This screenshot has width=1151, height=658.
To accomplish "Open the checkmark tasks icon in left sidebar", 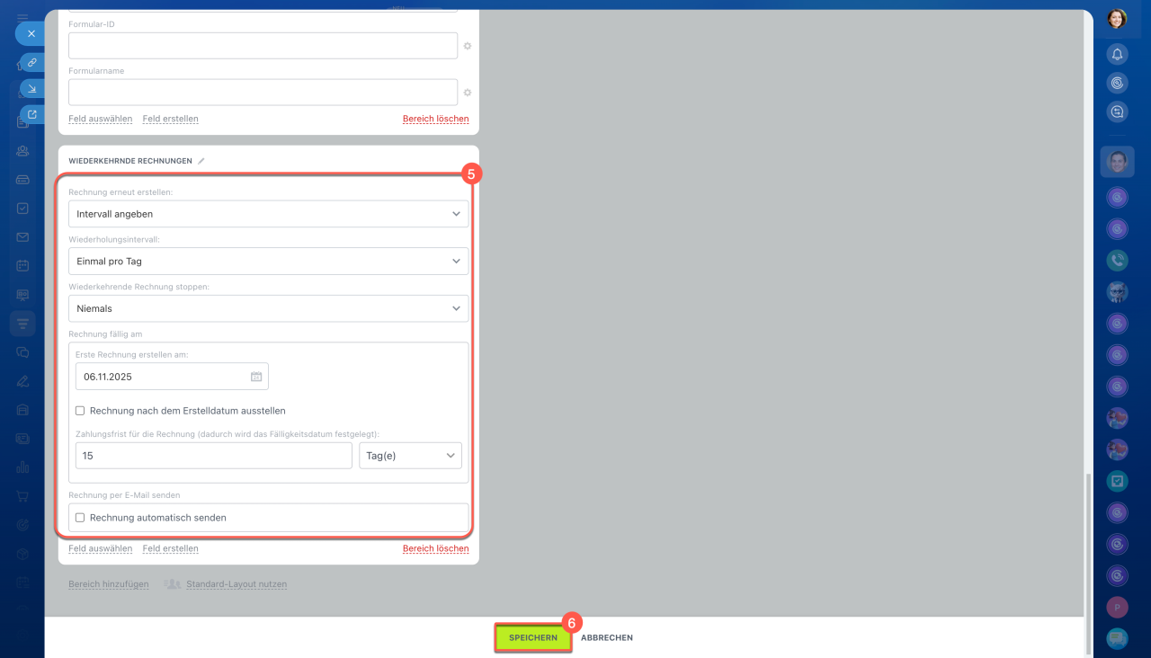I will tap(22, 209).
